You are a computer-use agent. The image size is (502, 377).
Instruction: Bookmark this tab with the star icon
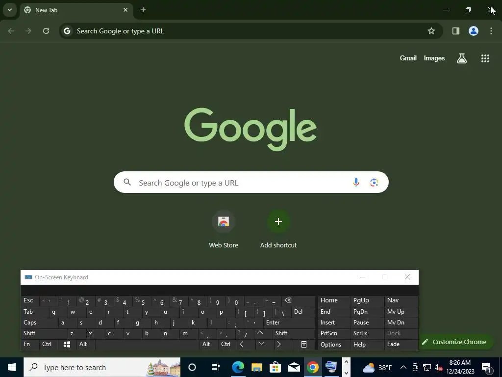pyautogui.click(x=431, y=31)
